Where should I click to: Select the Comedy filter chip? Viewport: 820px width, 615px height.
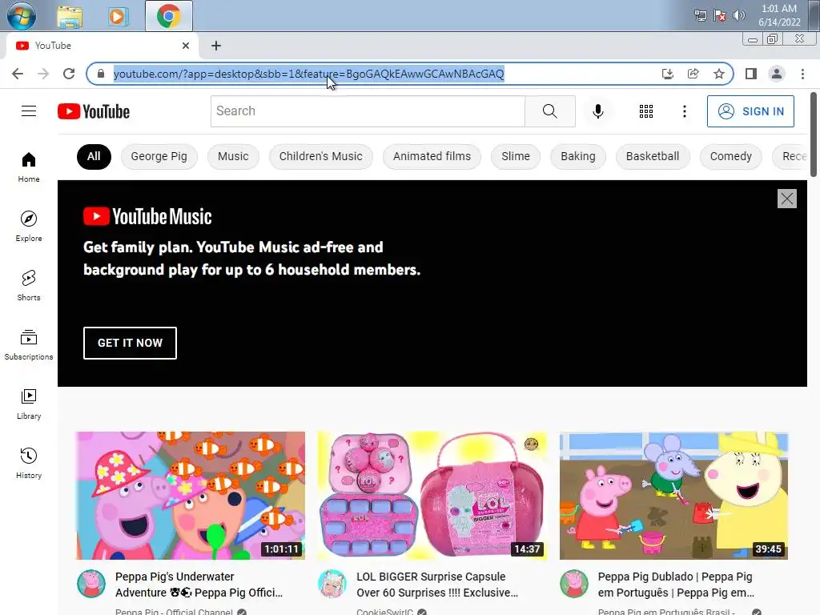pyautogui.click(x=730, y=156)
